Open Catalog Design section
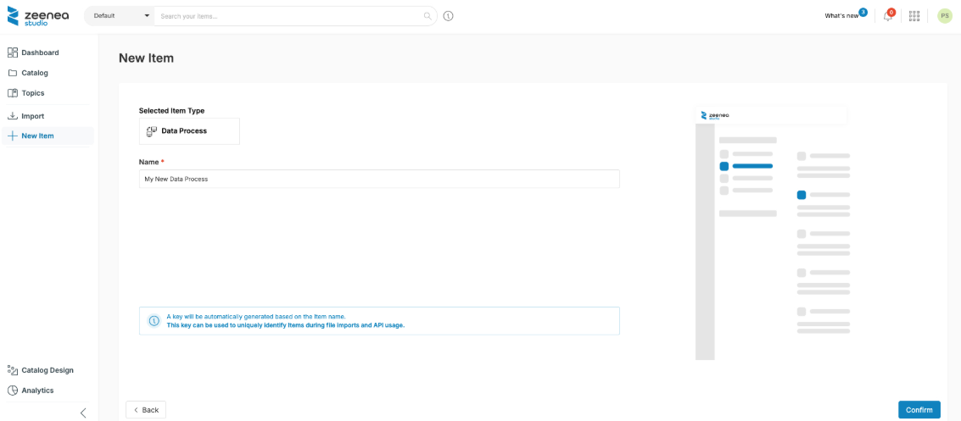961x421 pixels. (x=47, y=370)
